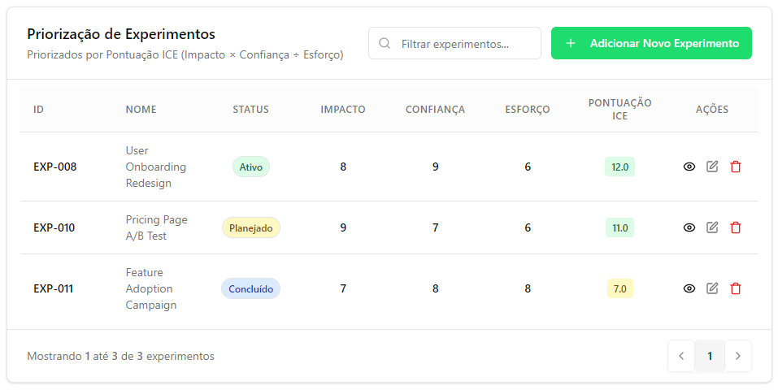Screen dimensions: 778x390
Task: View details of EXP-008 via eye icon
Action: (x=689, y=167)
